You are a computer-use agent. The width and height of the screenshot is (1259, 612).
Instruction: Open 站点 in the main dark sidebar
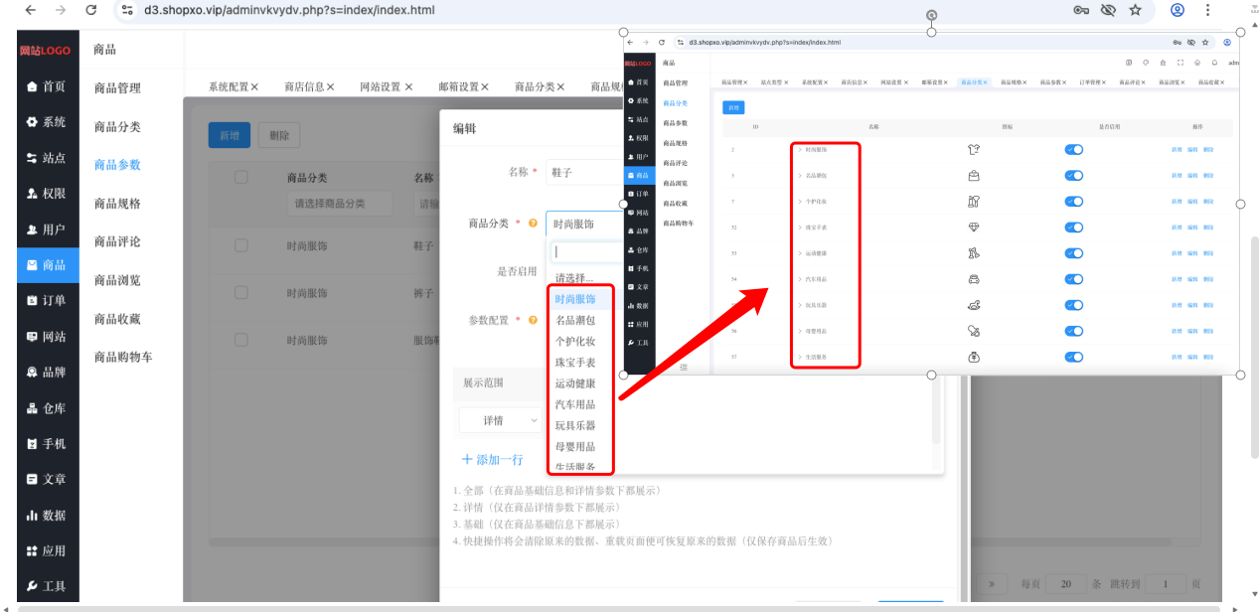[47, 158]
